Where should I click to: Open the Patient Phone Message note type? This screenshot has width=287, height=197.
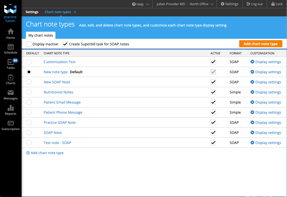click(63, 112)
